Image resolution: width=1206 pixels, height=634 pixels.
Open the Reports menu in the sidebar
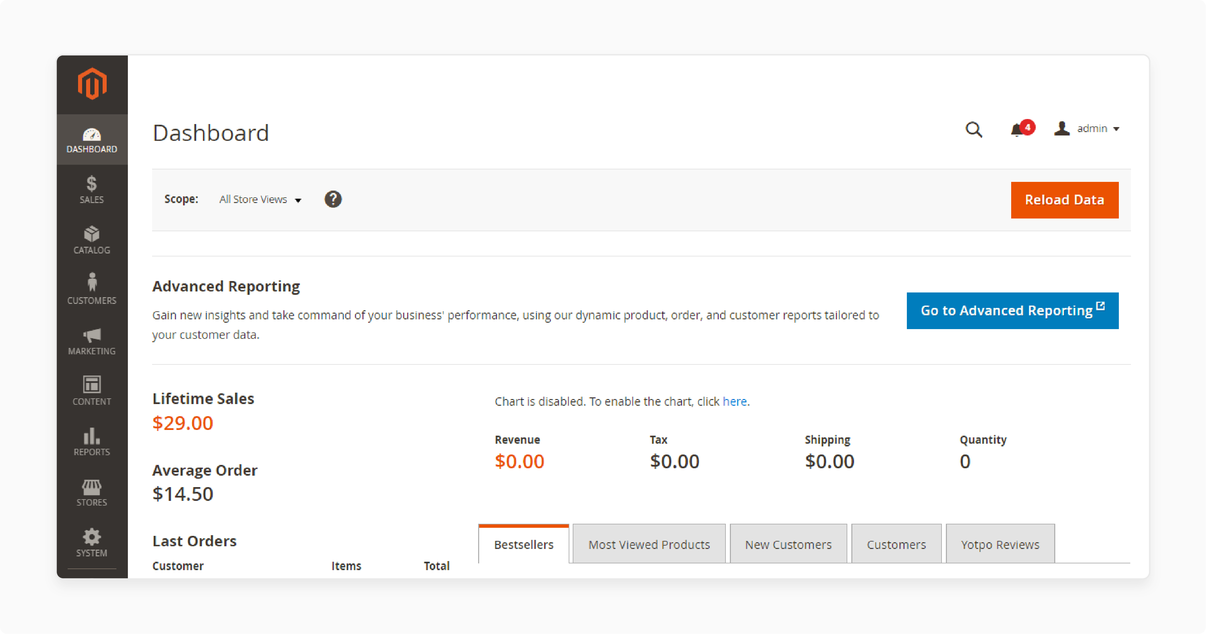pyautogui.click(x=92, y=442)
